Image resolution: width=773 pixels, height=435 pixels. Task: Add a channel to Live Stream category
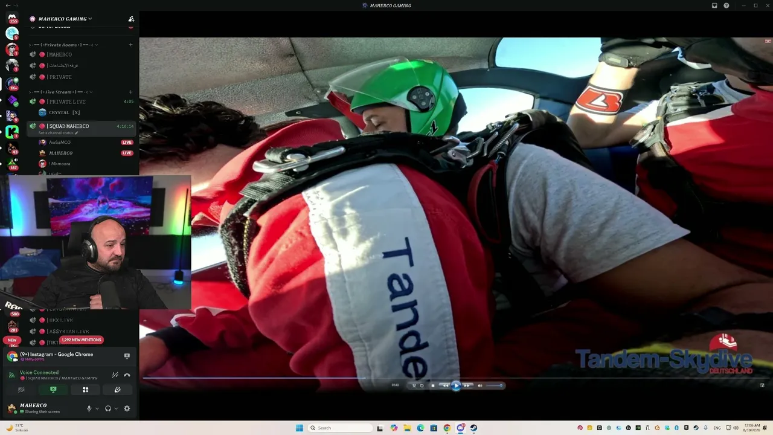(x=130, y=92)
